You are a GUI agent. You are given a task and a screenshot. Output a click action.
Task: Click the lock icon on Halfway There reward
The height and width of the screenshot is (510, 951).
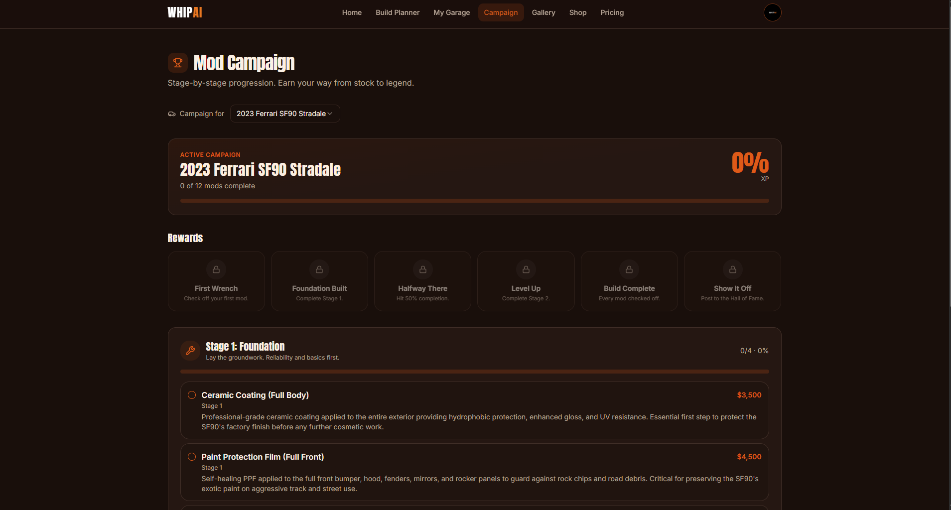click(x=422, y=269)
